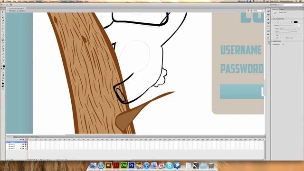Toggle lock on the bottom layer
Viewport: 304px width, 171px height.
23,148
